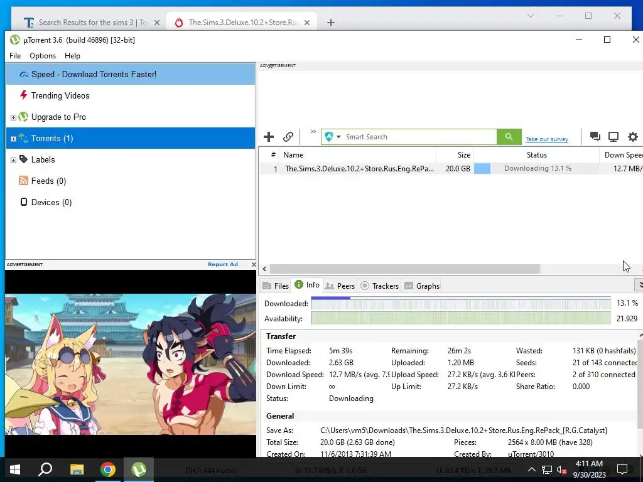Expand the Labels tree node

13,160
